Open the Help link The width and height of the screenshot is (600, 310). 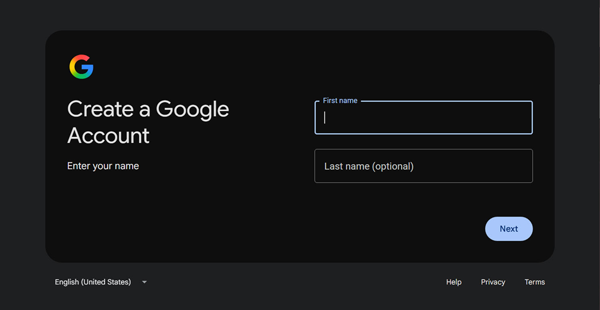tap(454, 282)
